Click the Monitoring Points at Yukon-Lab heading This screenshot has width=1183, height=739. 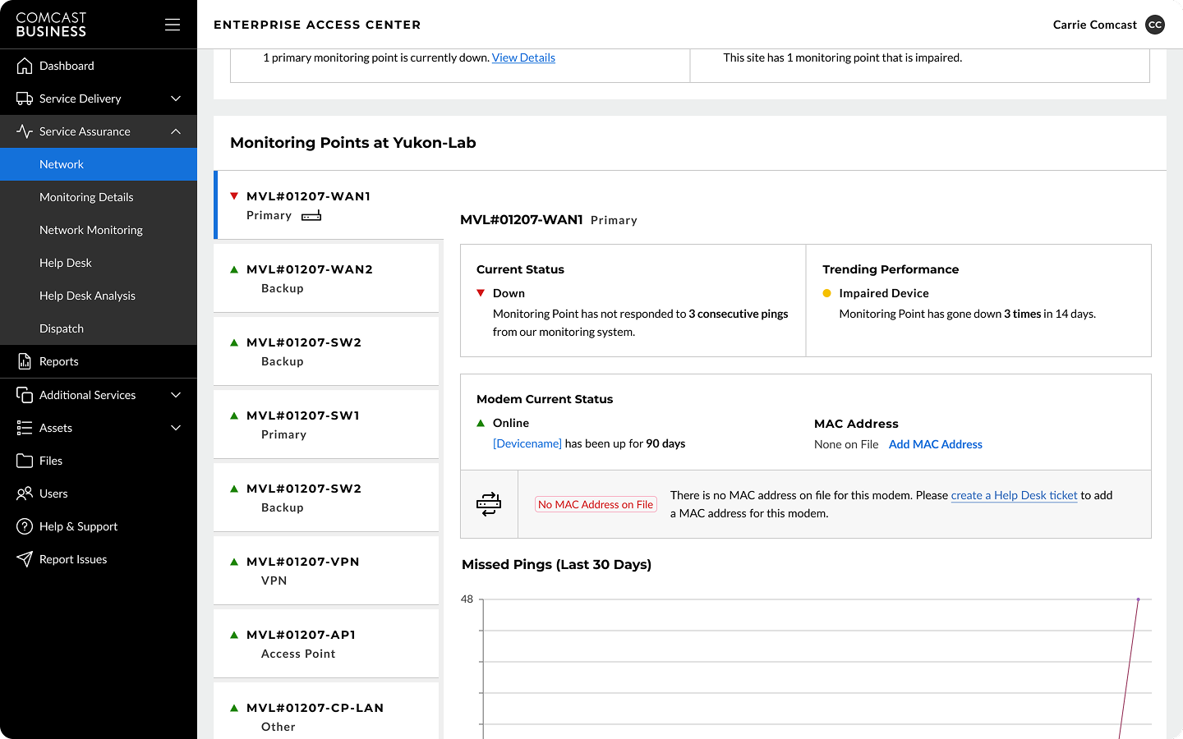pos(353,143)
